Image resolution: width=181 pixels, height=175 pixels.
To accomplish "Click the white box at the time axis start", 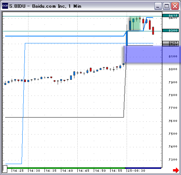I will [5, 169].
